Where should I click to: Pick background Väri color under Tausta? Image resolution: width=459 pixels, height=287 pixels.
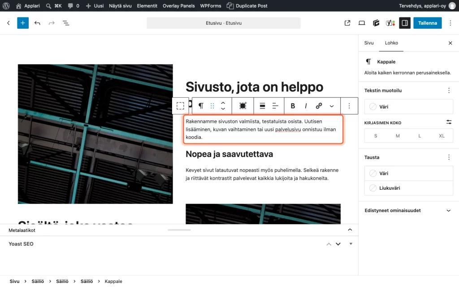pos(409,174)
